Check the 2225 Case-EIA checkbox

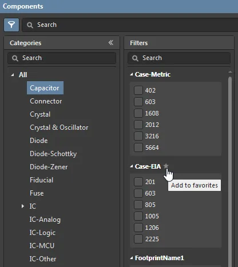pyautogui.click(x=138, y=239)
